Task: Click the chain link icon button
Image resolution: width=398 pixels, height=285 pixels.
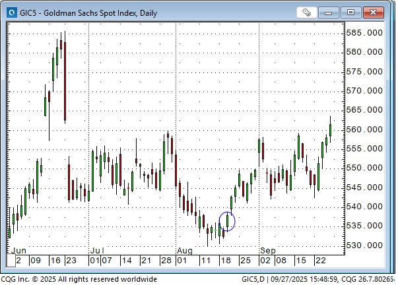Action: click(307, 11)
